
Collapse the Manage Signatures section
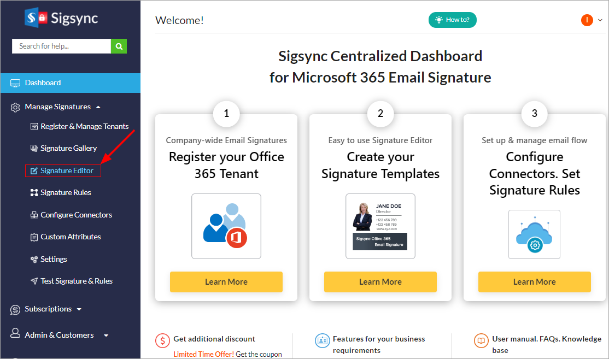(98, 107)
